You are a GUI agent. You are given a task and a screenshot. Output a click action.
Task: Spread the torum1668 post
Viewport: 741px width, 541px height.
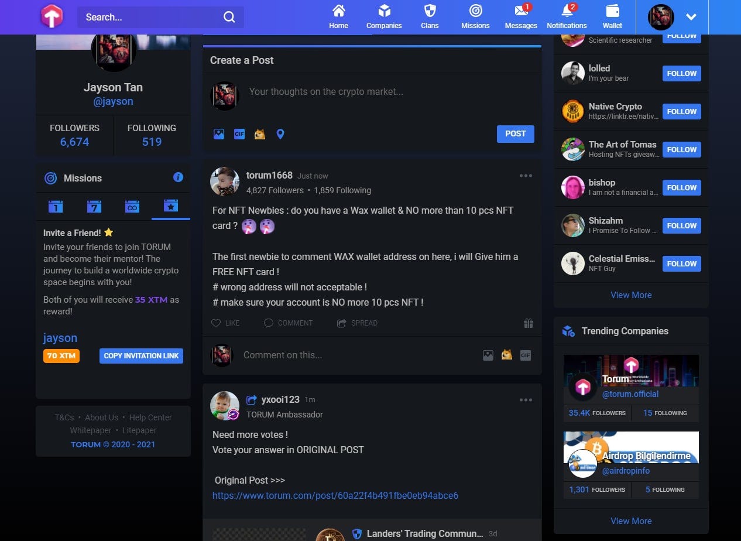coord(357,323)
